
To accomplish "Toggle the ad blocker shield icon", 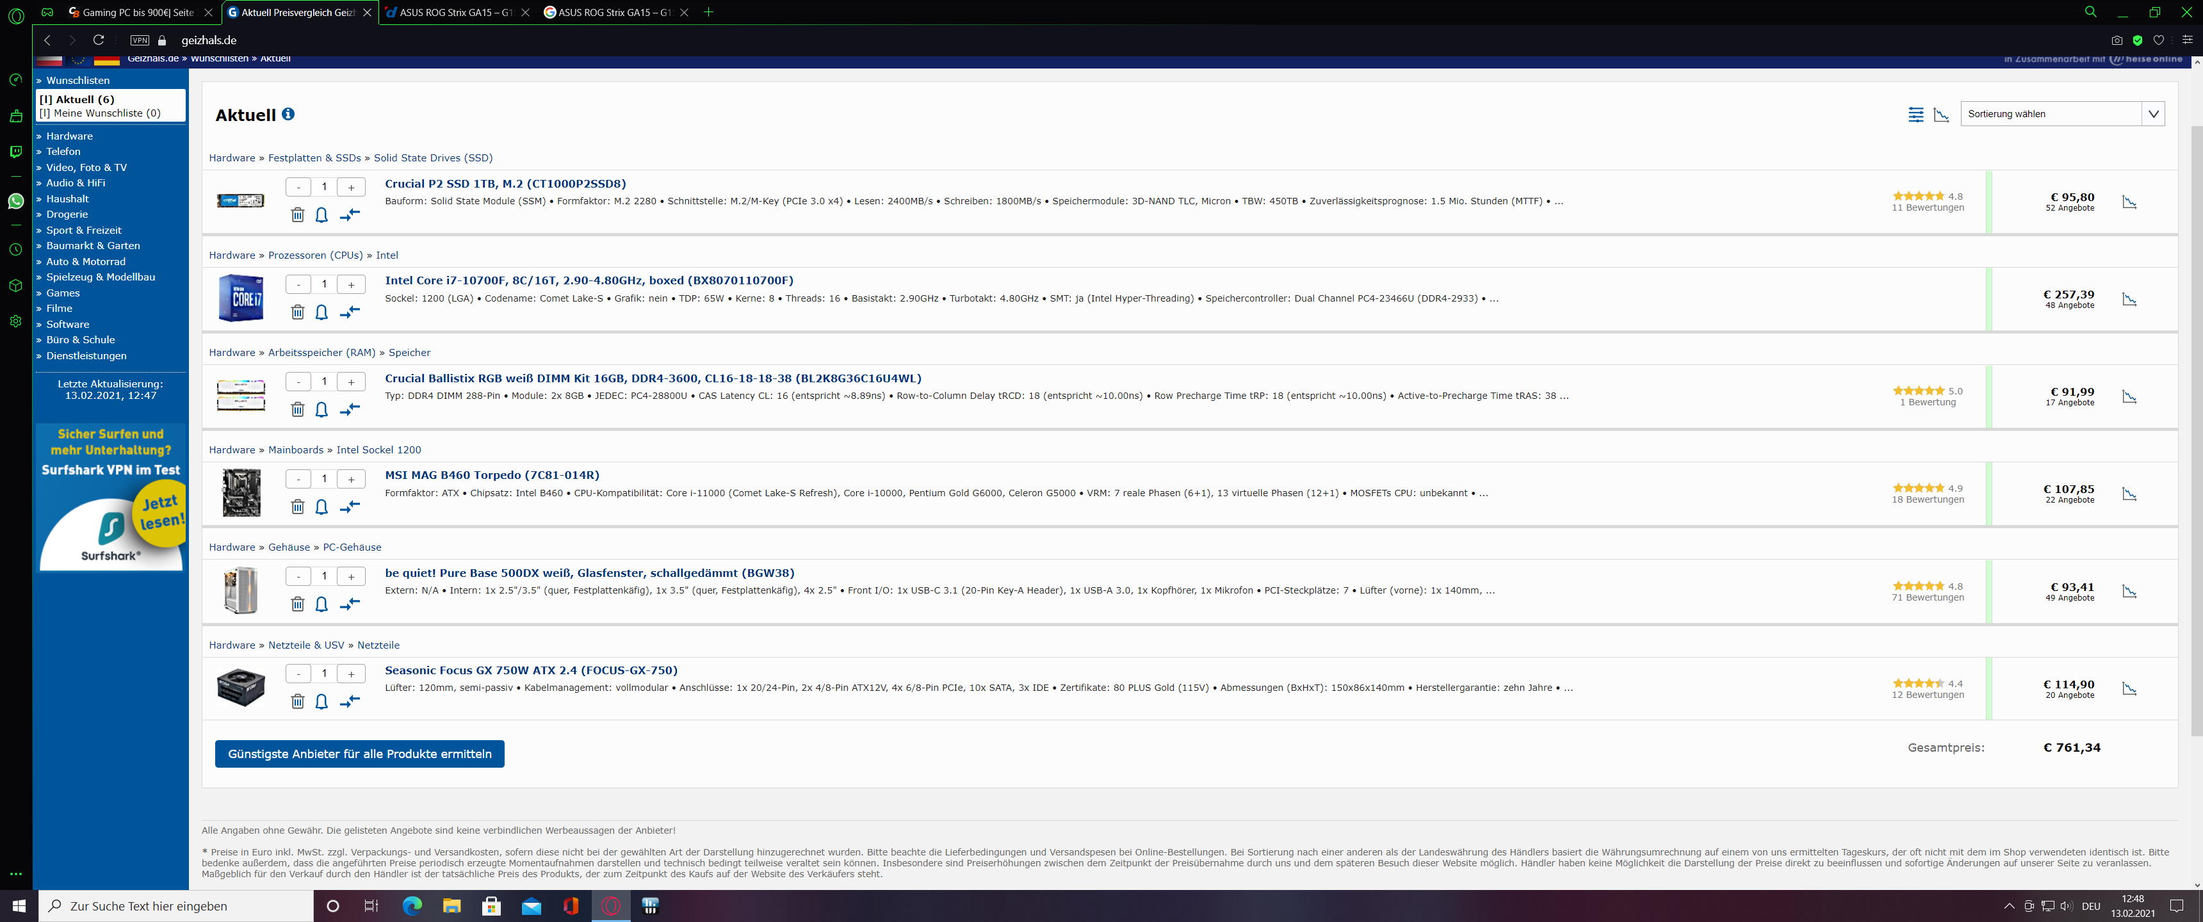I will [2137, 40].
